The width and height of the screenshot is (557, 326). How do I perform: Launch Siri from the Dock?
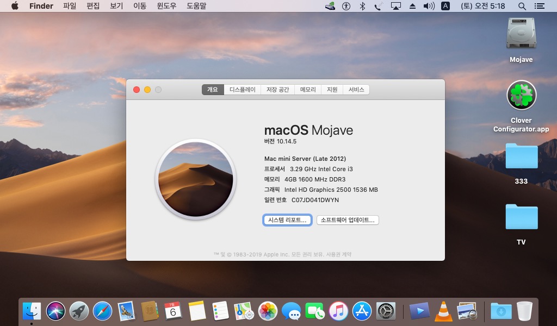click(x=55, y=311)
